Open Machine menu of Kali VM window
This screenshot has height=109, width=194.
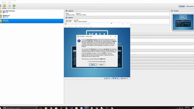(x=71, y=27)
